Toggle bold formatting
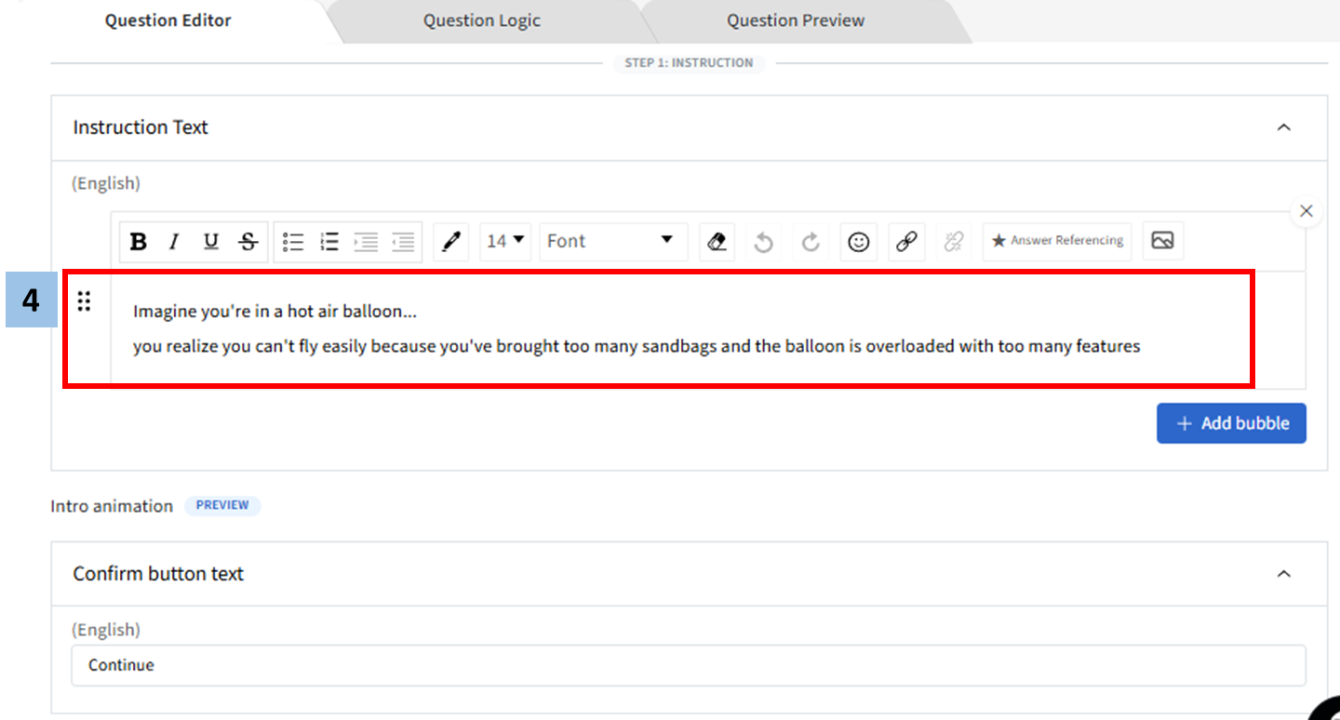The width and height of the screenshot is (1340, 720). tap(139, 242)
